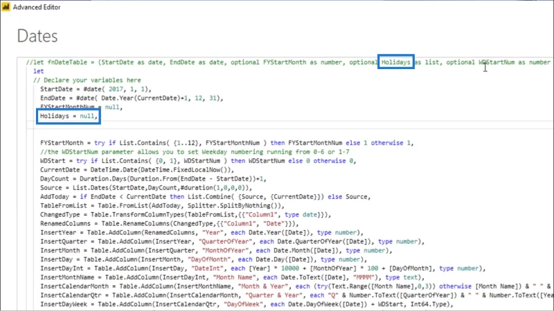Click the FYStartMonth = try if line
Viewport: 554px width, 311px height.
click(x=227, y=143)
